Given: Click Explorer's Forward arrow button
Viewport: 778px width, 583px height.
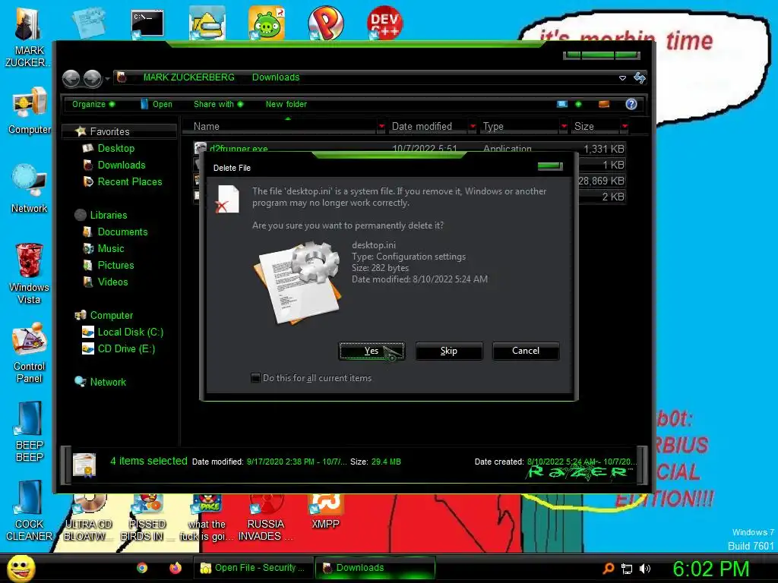Looking at the screenshot, I should coord(92,78).
